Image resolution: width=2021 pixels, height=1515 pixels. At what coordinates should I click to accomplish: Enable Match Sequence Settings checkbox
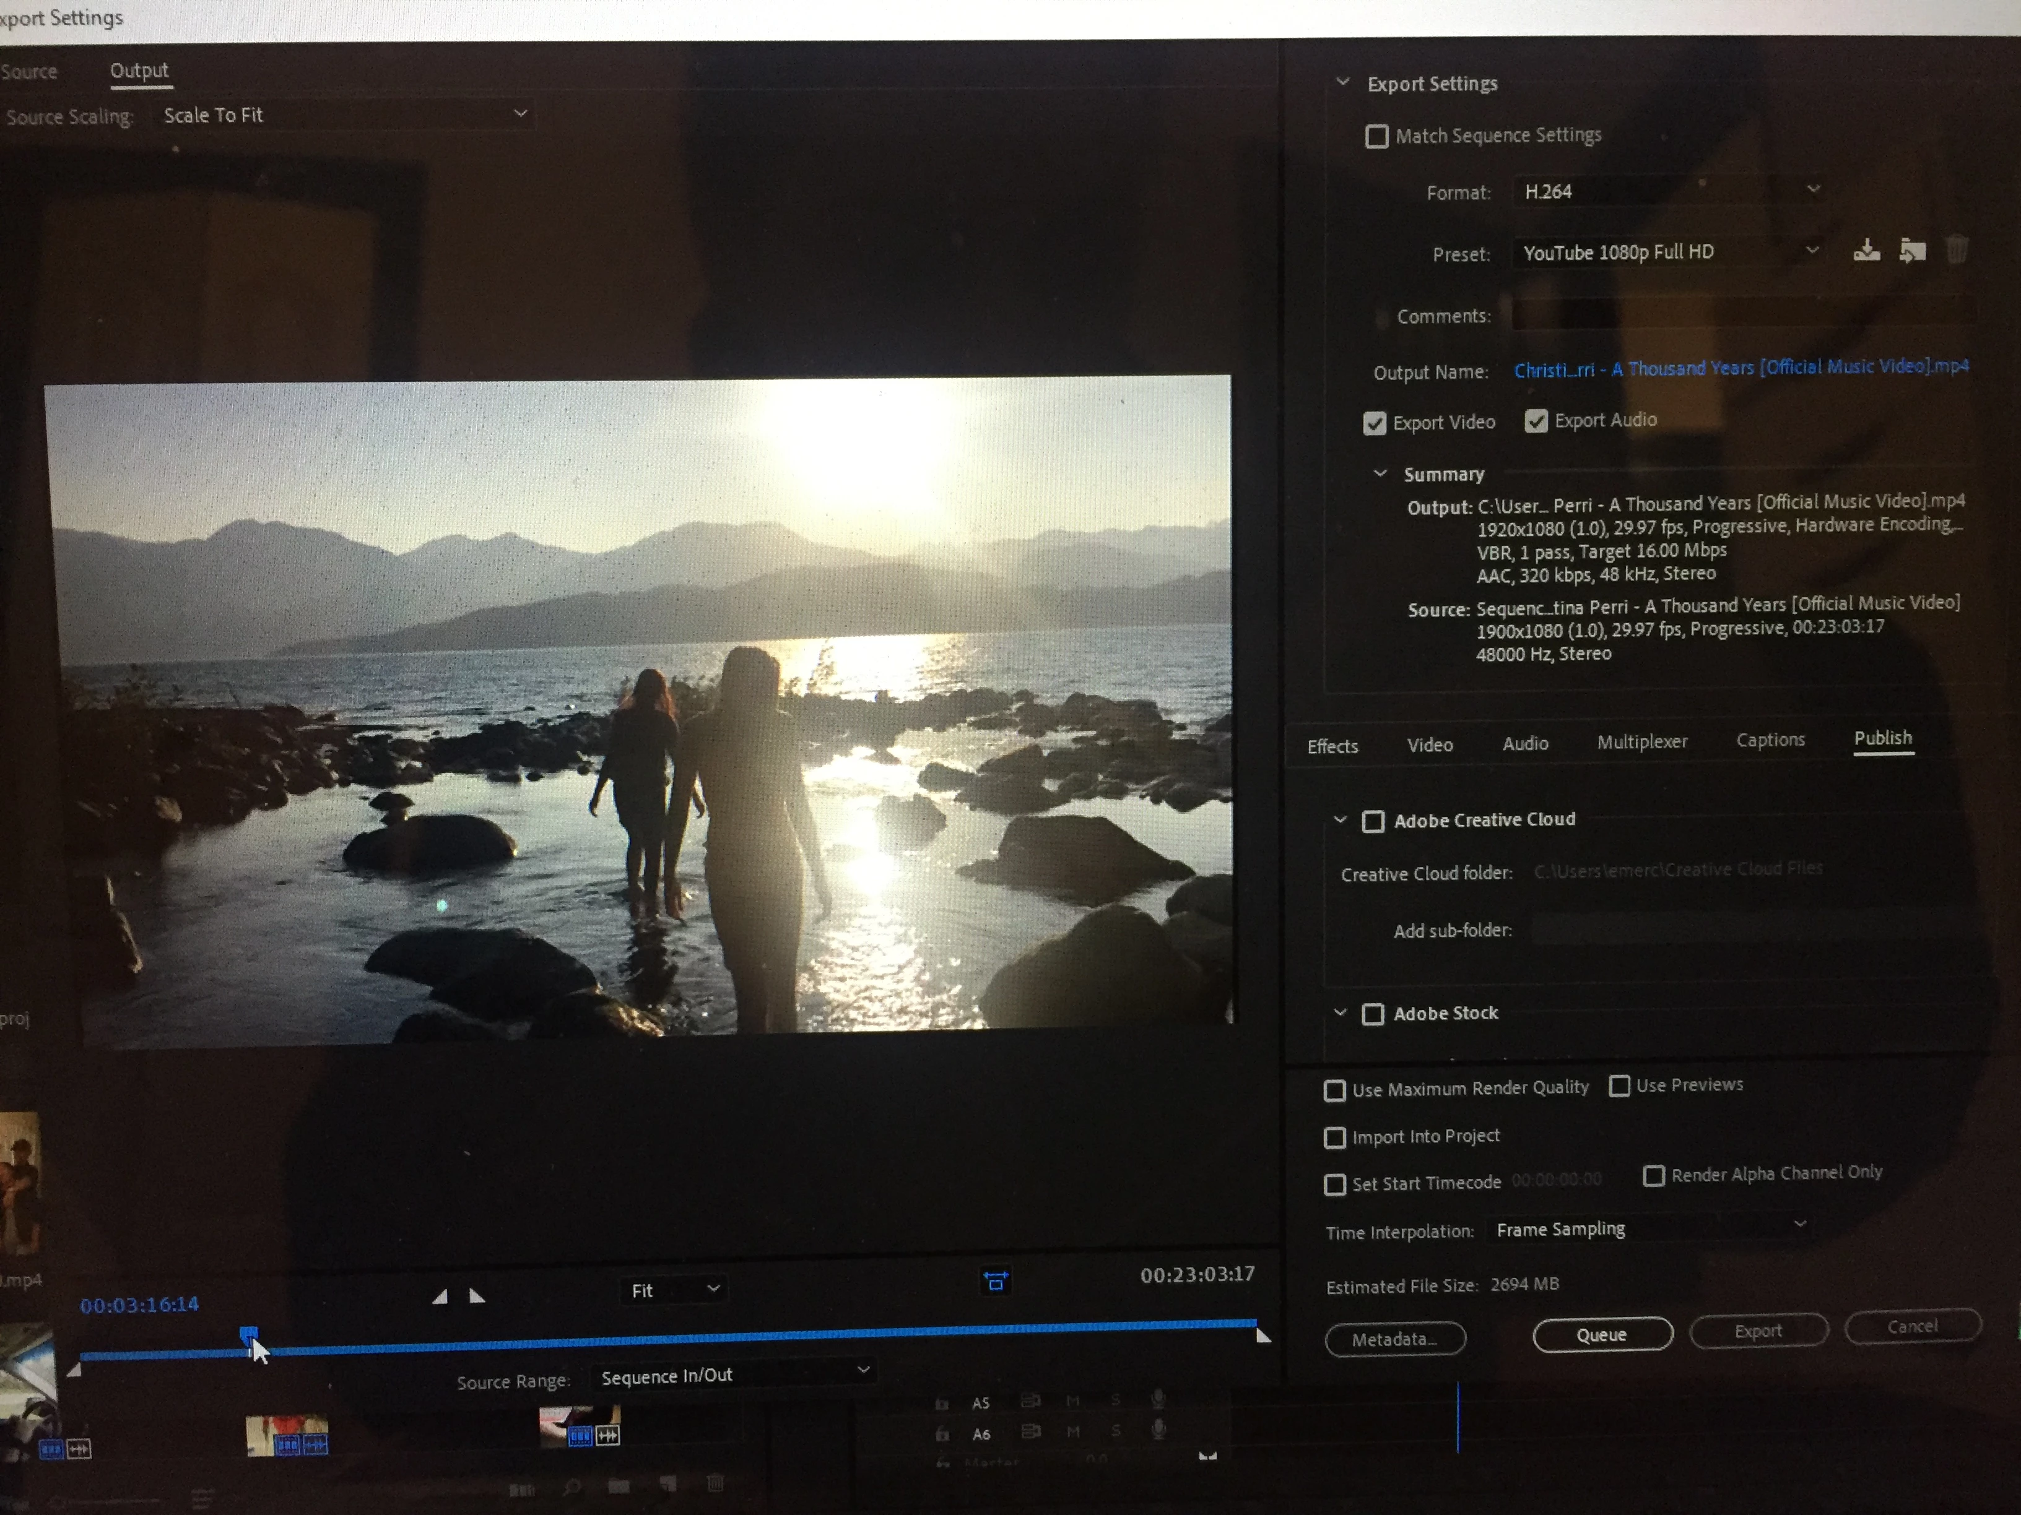(1376, 137)
